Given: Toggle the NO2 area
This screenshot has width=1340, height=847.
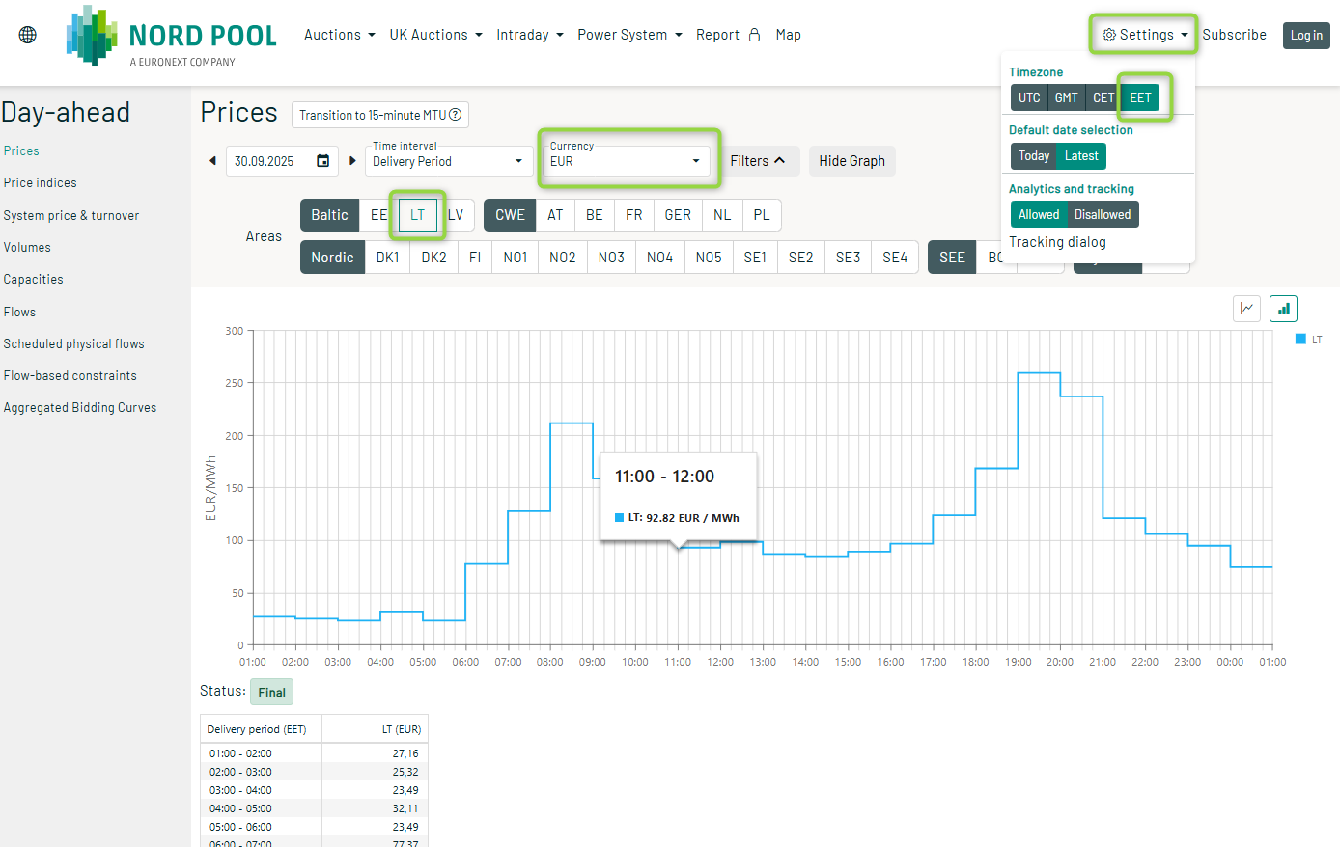Looking at the screenshot, I should [563, 258].
